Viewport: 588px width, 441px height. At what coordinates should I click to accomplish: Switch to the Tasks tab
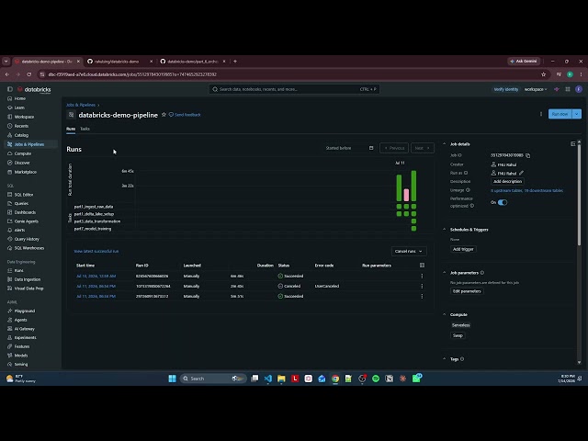(85, 129)
